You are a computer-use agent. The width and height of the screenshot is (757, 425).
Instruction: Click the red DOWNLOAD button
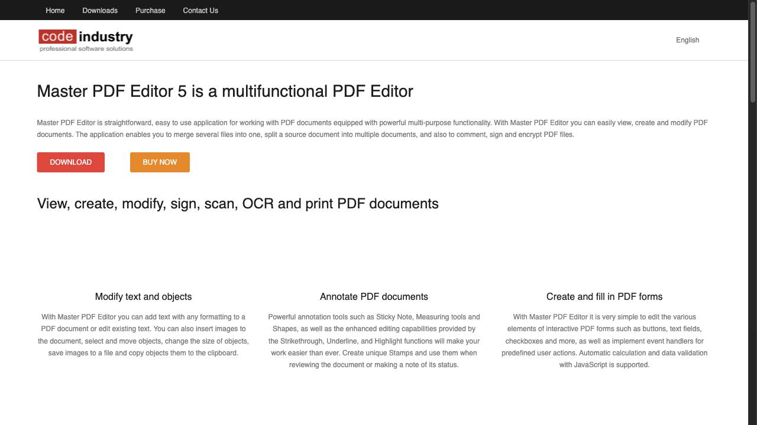coord(71,162)
